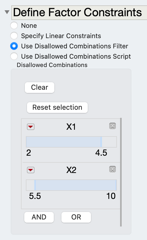
Task: Collapse the Define Factor Constraints section
Action: pyautogui.click(x=7, y=12)
